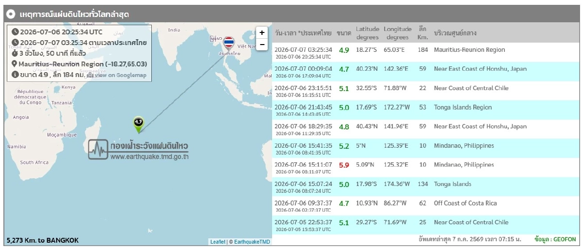Click the Longitude degrees column header
This screenshot has width=582, height=248.
[x=398, y=33]
